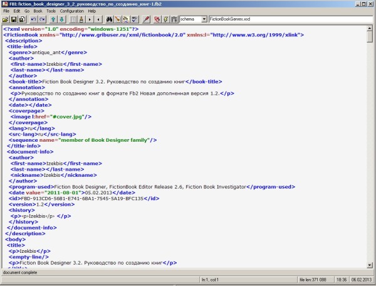The width and height of the screenshot is (376, 286).
Task: Open the Help menu
Action: tap(92, 11)
